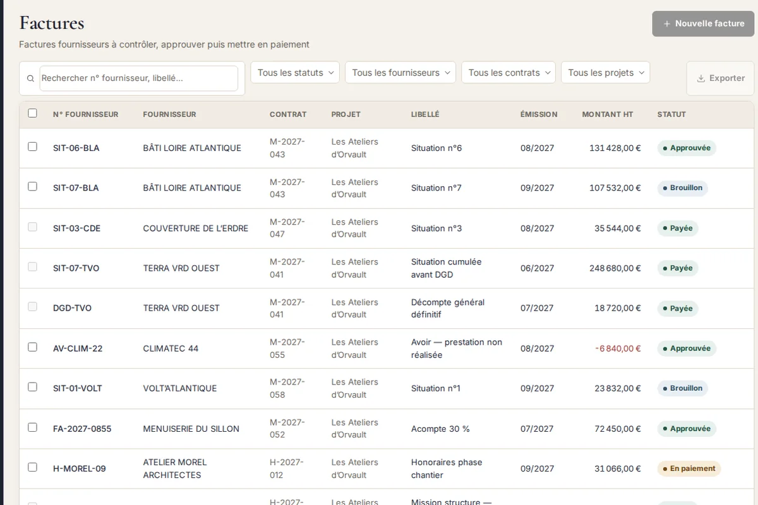Open invoice number SIT-06-BLA
The image size is (758, 505).
(76, 148)
